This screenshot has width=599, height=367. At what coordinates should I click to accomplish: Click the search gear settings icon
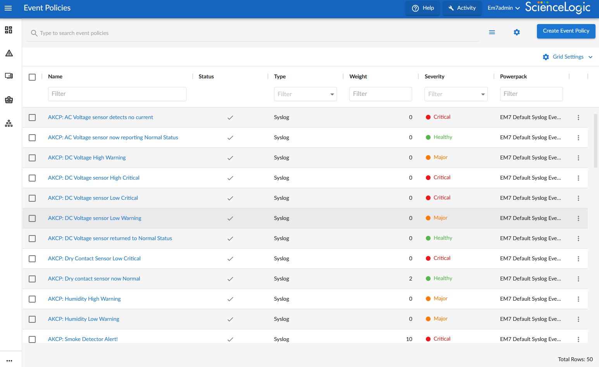pyautogui.click(x=516, y=32)
